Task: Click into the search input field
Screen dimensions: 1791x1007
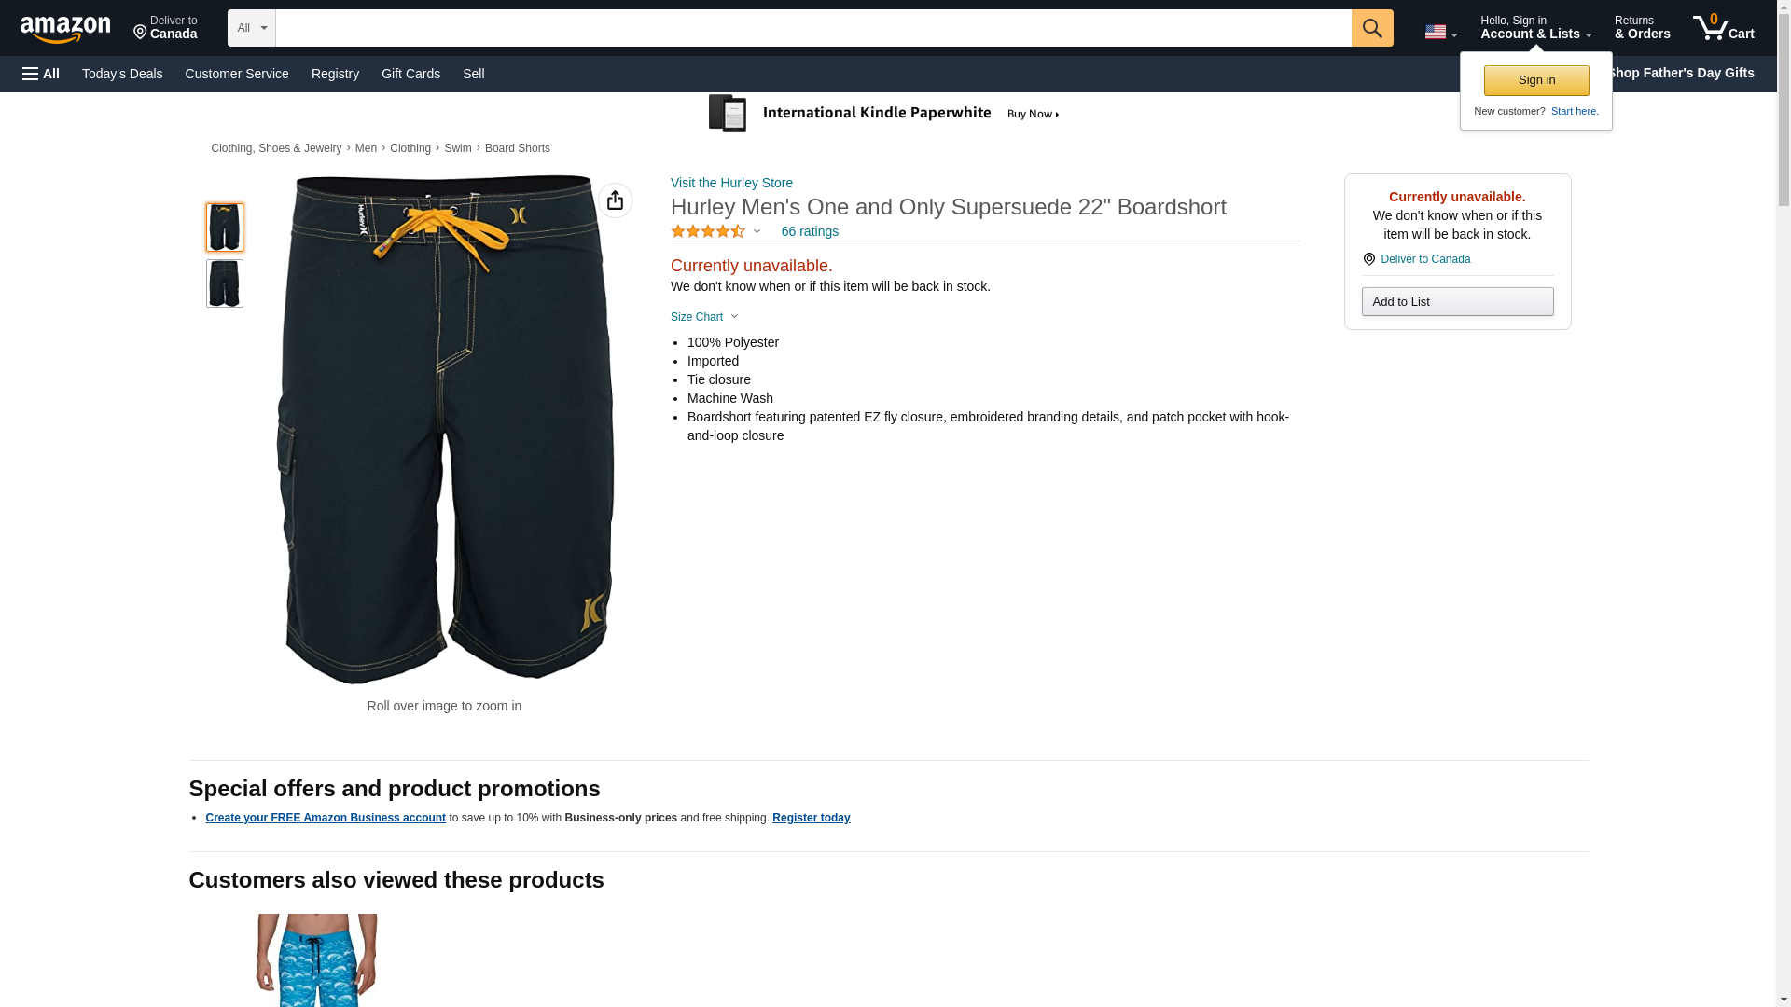Action: tap(812, 28)
